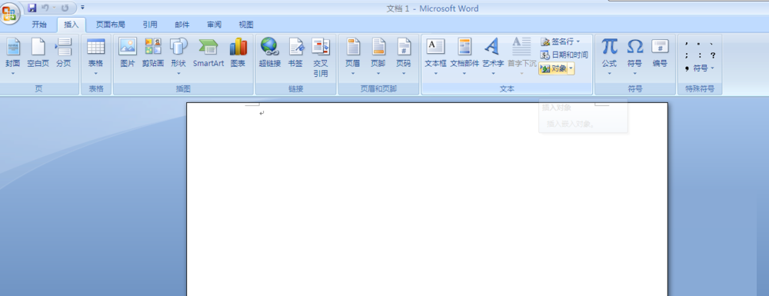
Task: Insert 日期和时间 date and time
Action: click(564, 55)
